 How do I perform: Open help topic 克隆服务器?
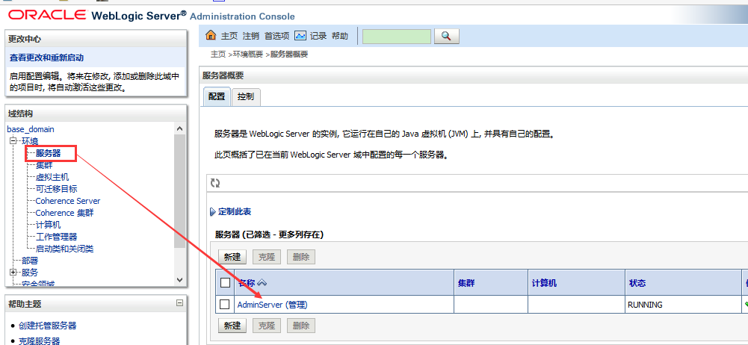[39, 341]
